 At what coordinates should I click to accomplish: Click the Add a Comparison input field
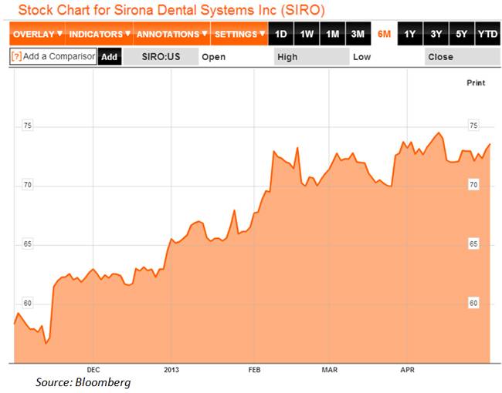(59, 56)
